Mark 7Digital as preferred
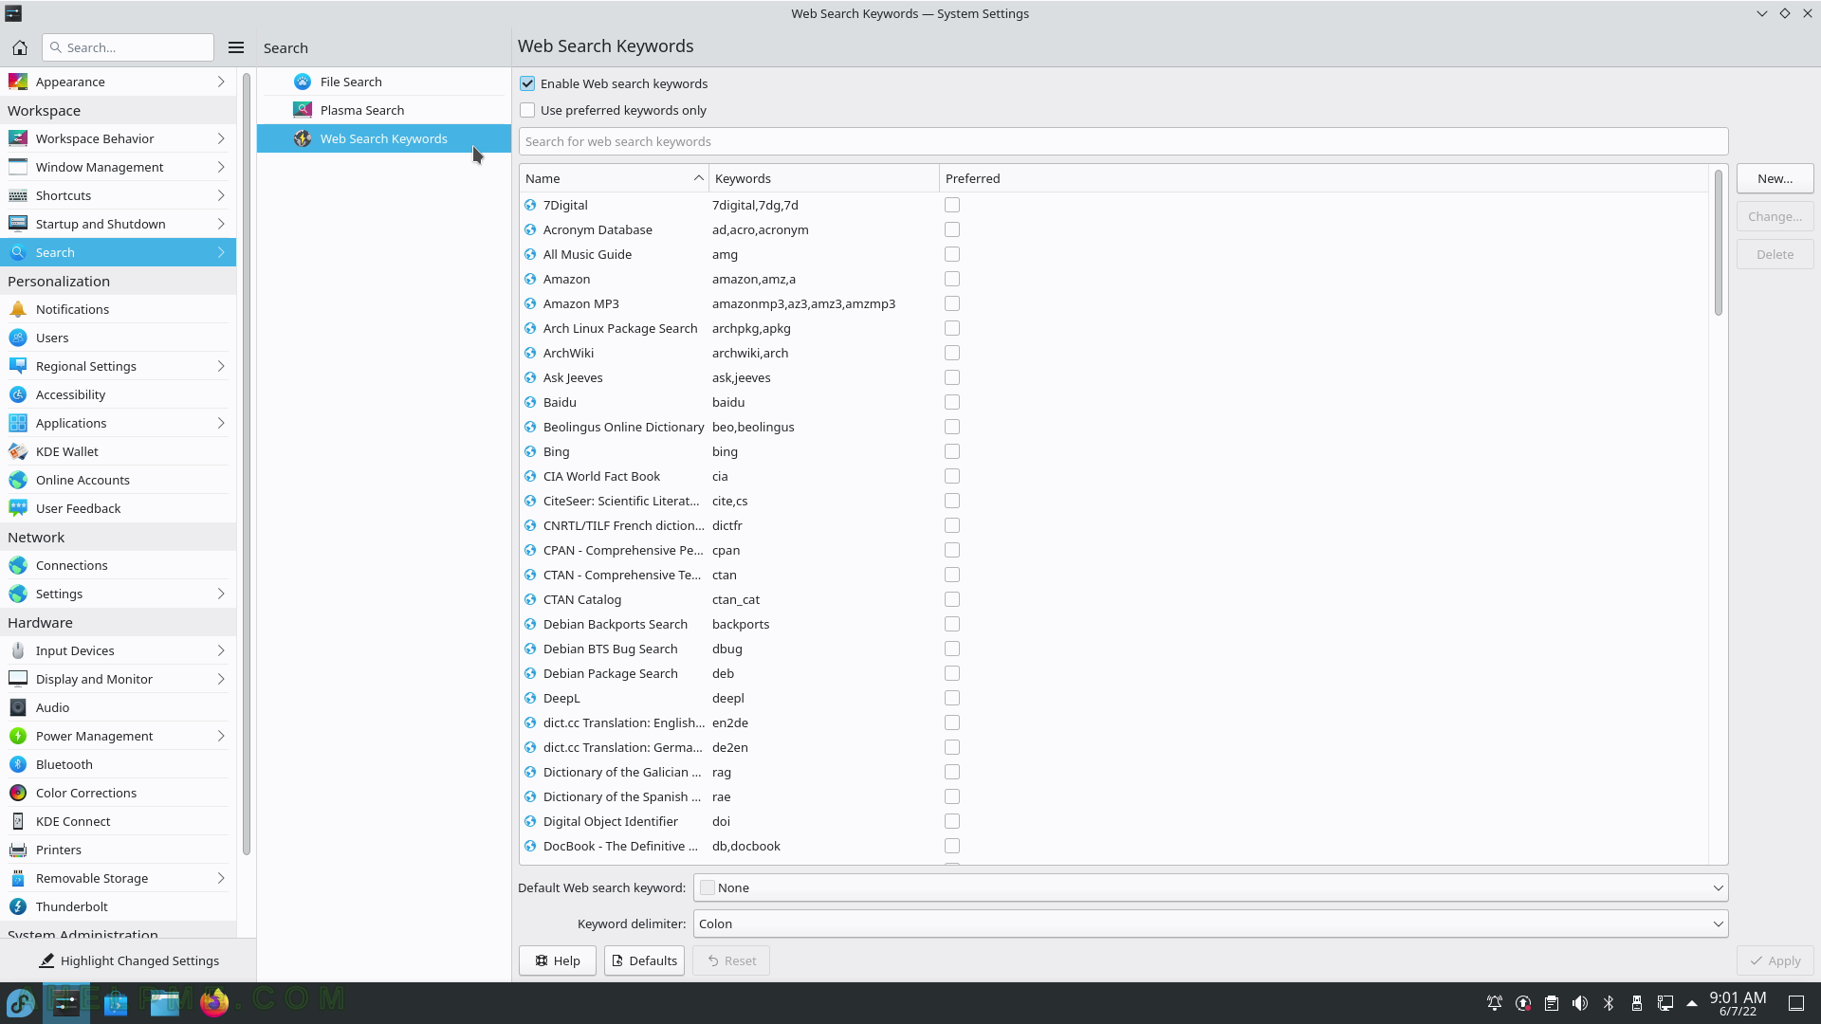1821x1024 pixels. 952,205
